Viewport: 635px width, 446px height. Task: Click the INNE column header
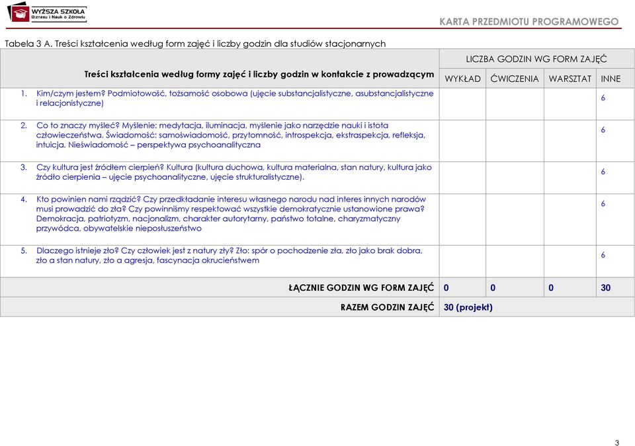611,79
